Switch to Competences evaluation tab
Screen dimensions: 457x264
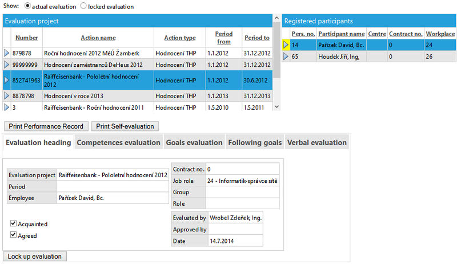[118, 142]
